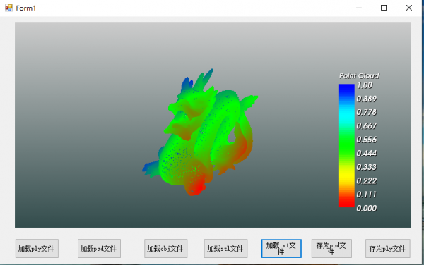Screen dimensions: 424x265
Task: Select the Point Cloud legend title
Action: coord(359,75)
